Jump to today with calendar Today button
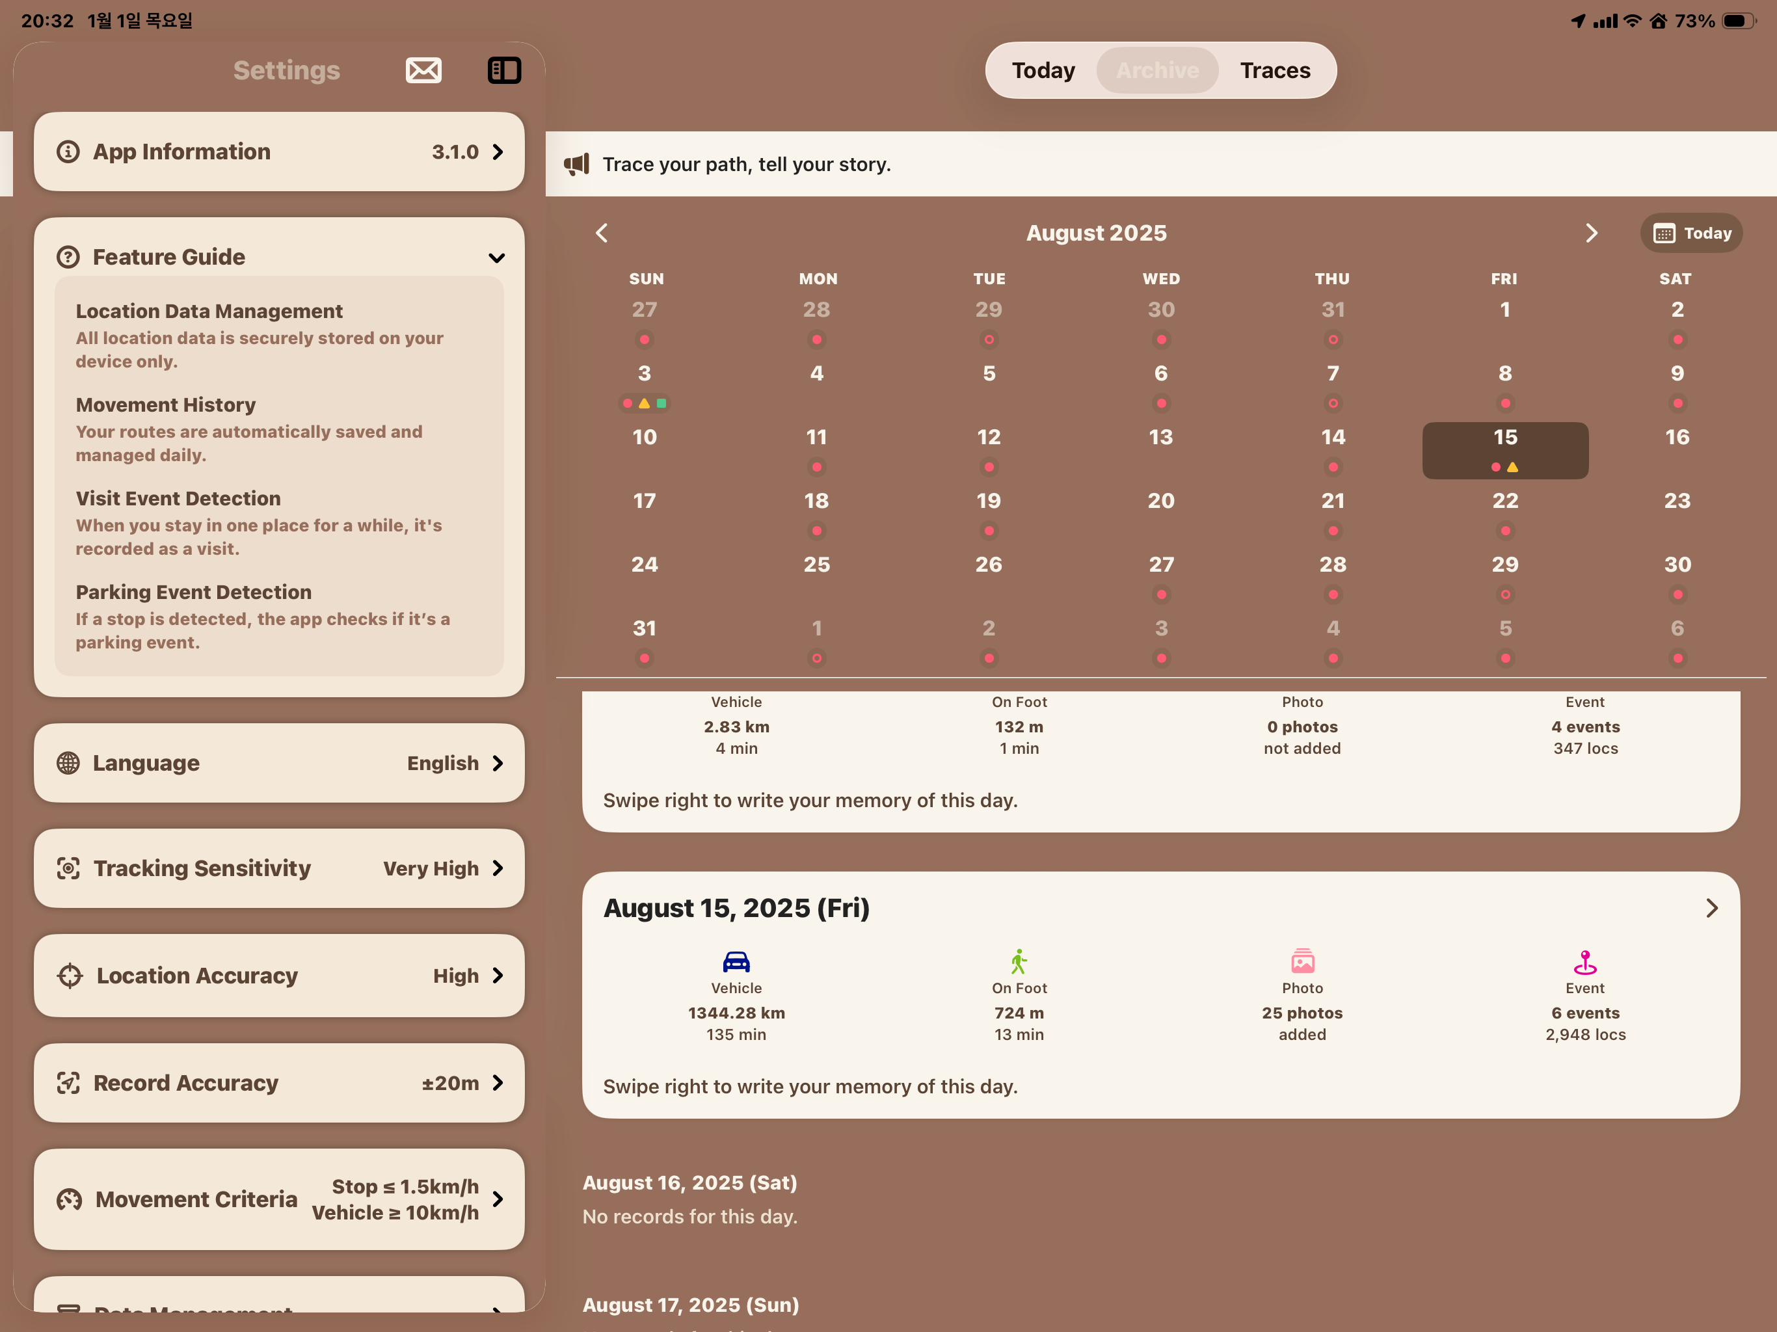This screenshot has height=1332, width=1777. click(x=1691, y=233)
